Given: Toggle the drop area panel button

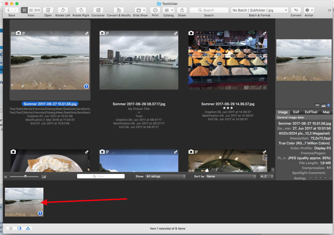Looking at the screenshot, I should (28, 229).
